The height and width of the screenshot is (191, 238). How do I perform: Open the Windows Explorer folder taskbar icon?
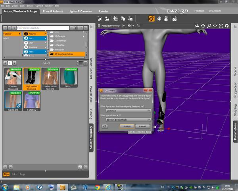coord(16,187)
